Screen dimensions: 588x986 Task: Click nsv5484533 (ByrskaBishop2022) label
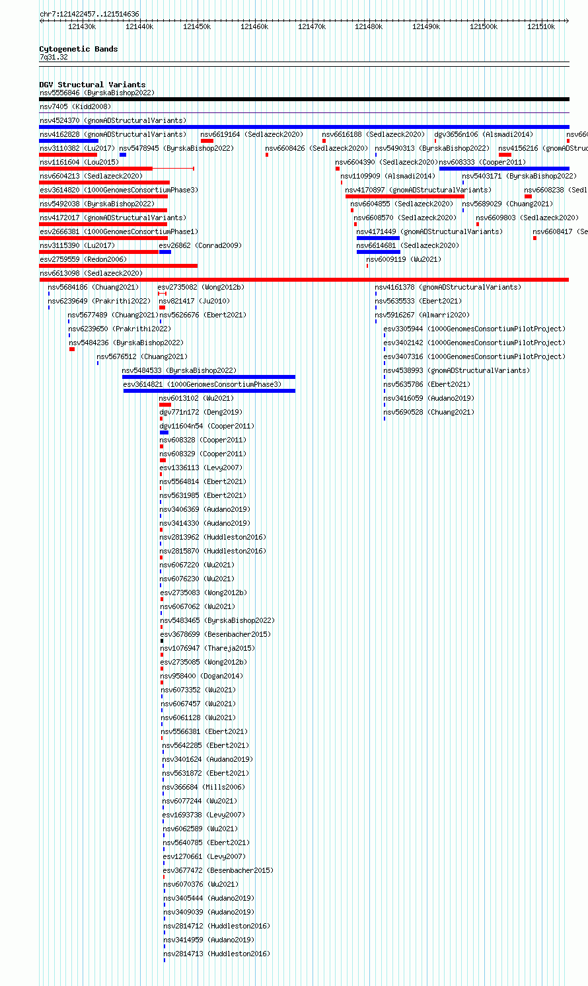[x=179, y=370]
